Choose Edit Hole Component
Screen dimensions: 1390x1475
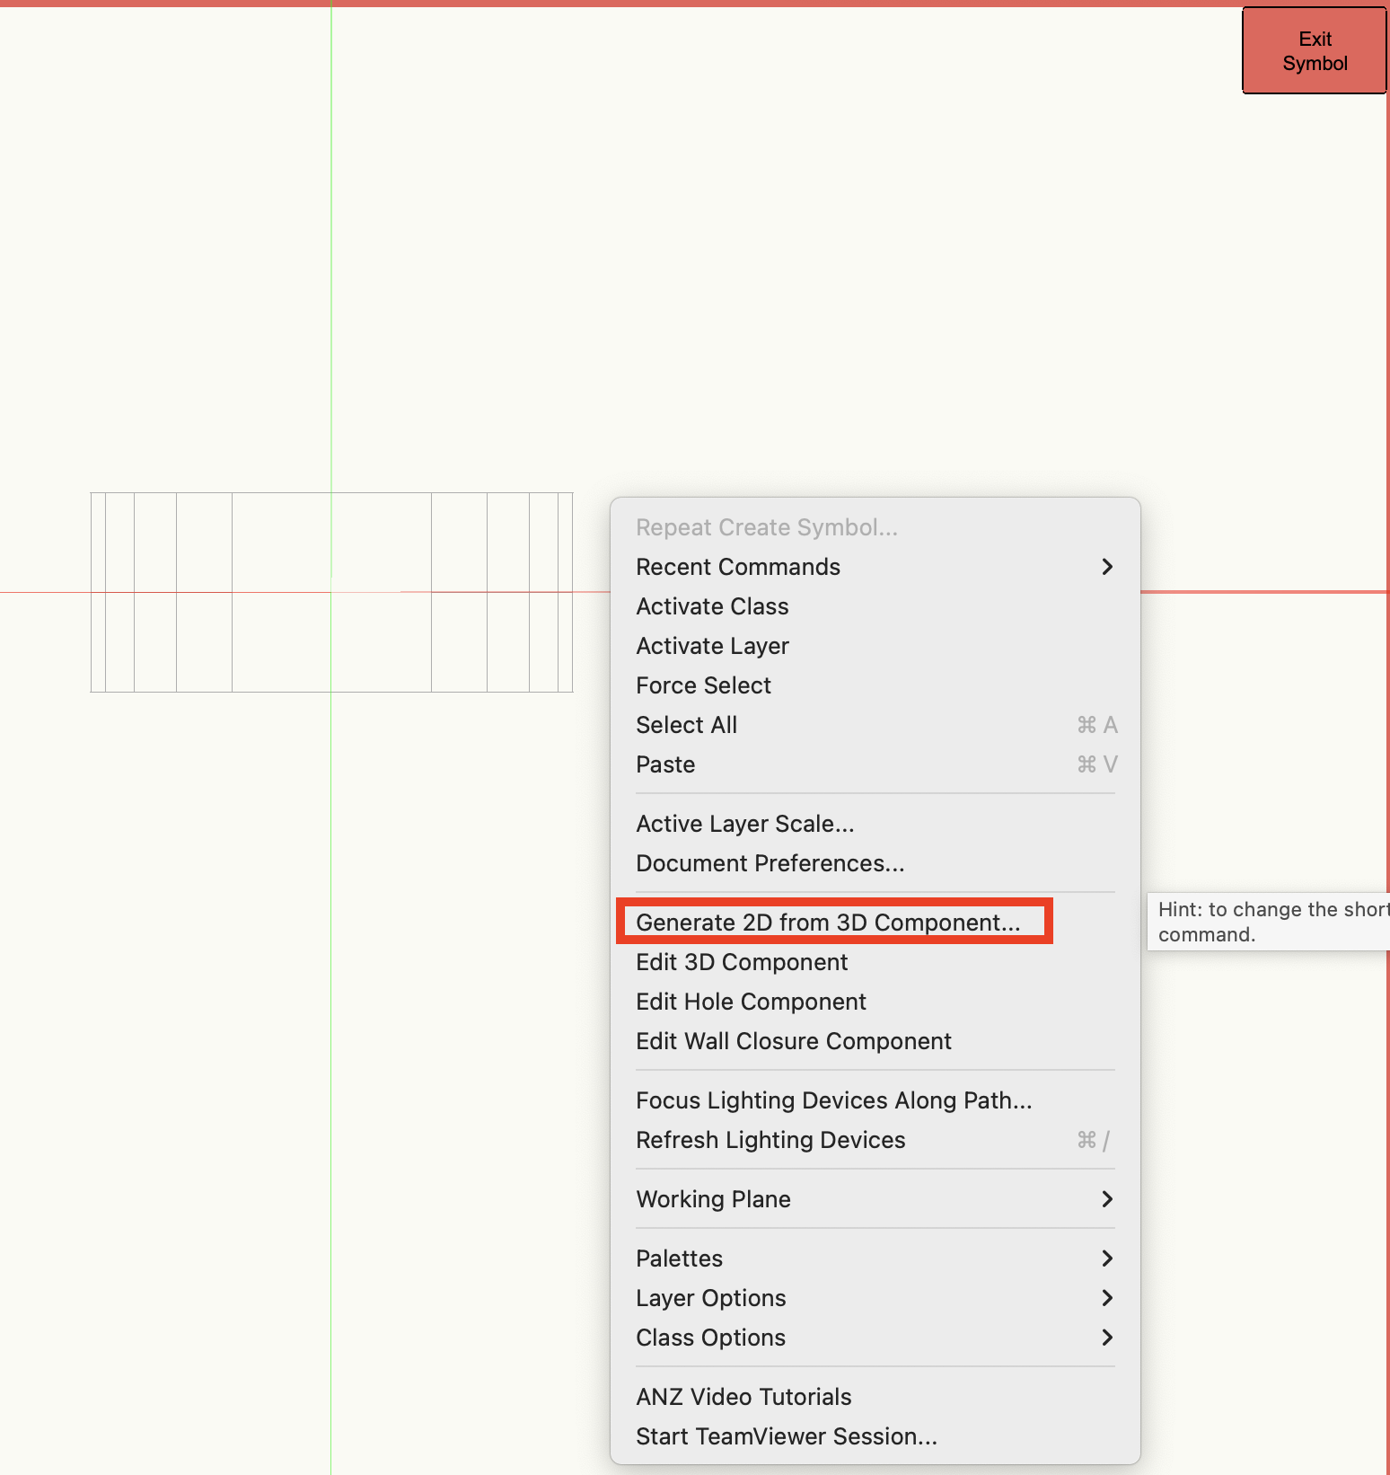(x=751, y=1002)
